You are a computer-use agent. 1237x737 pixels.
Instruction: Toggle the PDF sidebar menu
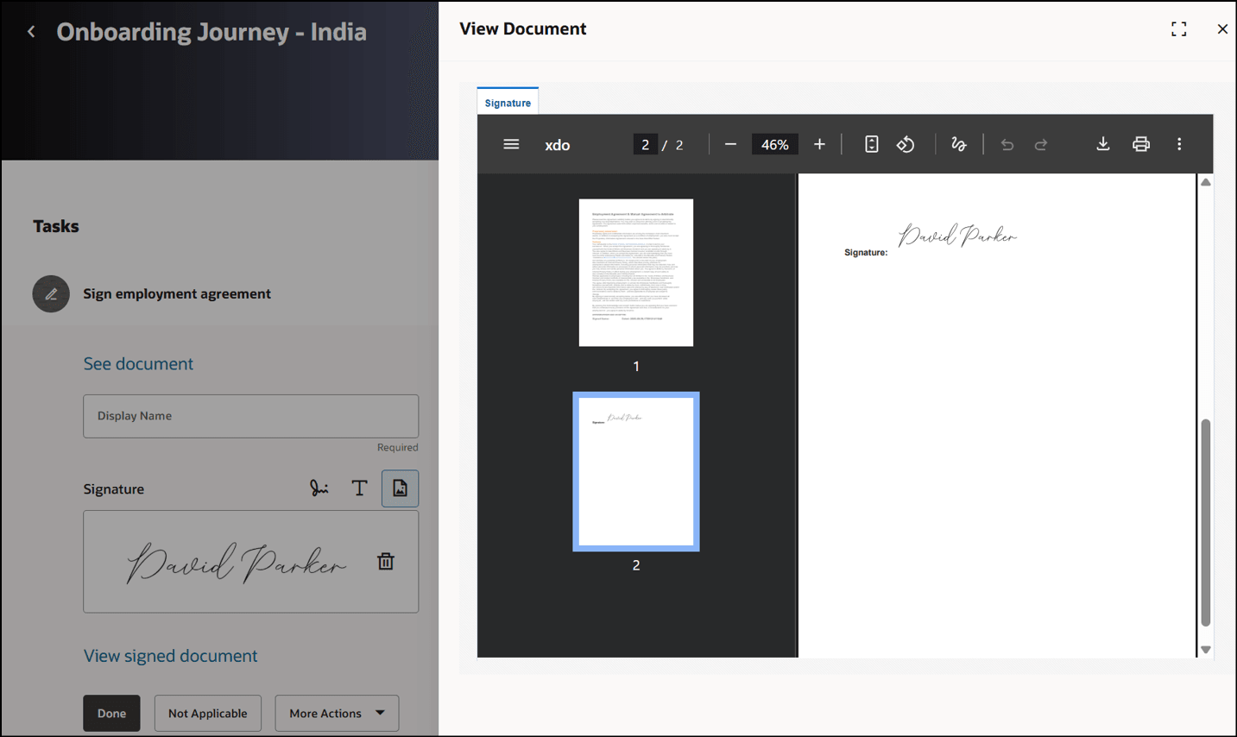point(511,144)
